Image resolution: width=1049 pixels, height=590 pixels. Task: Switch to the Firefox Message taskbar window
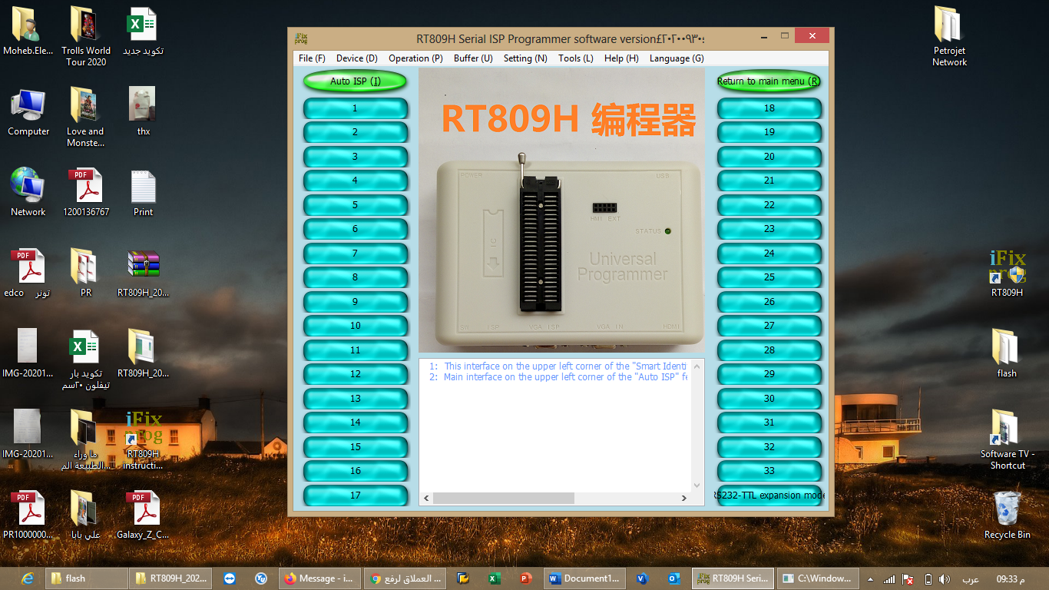coord(319,578)
